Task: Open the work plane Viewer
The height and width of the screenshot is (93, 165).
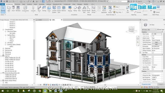Action: (x=156, y=12)
